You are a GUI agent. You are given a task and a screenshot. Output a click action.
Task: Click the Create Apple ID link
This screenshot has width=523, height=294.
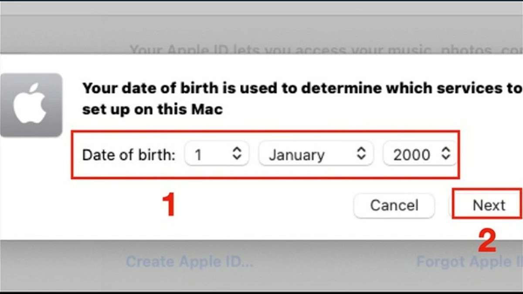[x=189, y=261]
